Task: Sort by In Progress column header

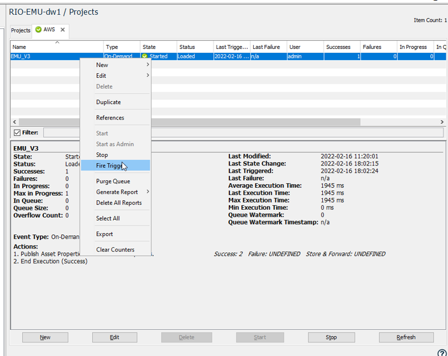Action: click(x=416, y=47)
